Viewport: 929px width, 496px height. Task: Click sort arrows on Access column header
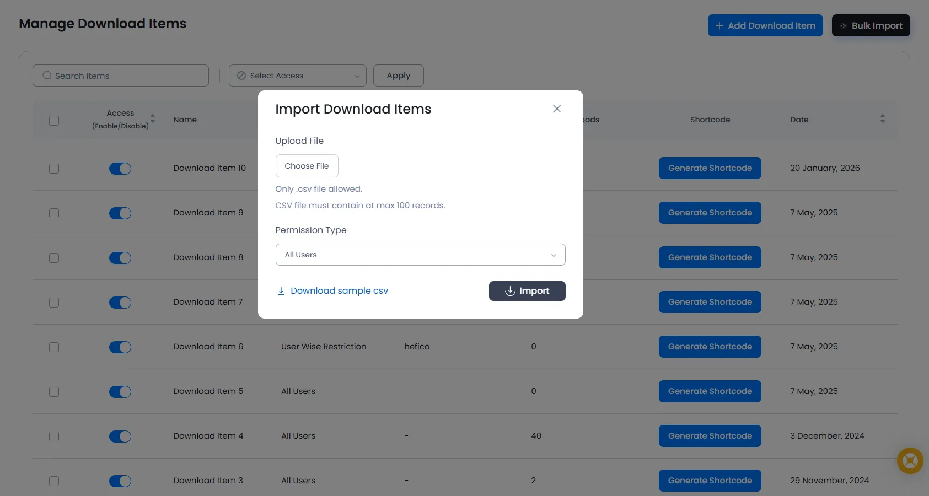[x=153, y=119]
